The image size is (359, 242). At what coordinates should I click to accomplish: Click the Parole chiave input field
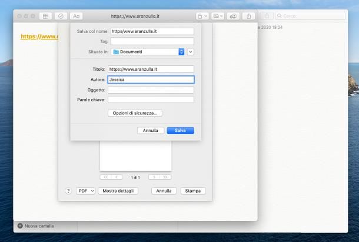[x=150, y=100]
